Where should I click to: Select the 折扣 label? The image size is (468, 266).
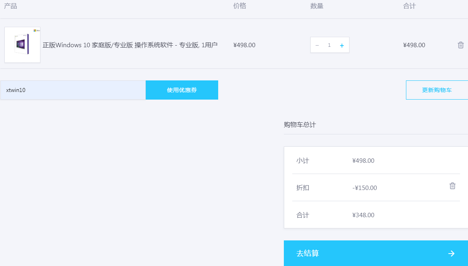(303, 188)
